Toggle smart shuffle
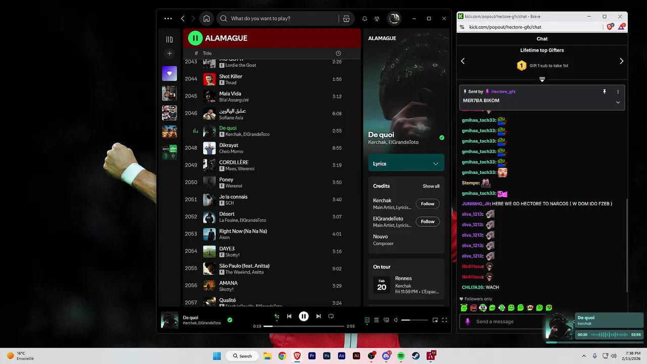 [276, 316]
